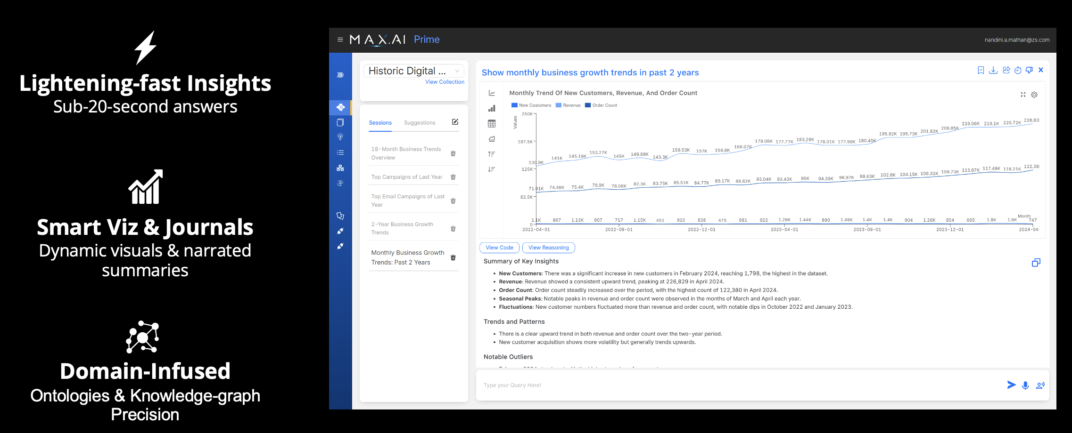Image resolution: width=1072 pixels, height=433 pixels.
Task: Download the growth trends result
Action: coord(993,70)
